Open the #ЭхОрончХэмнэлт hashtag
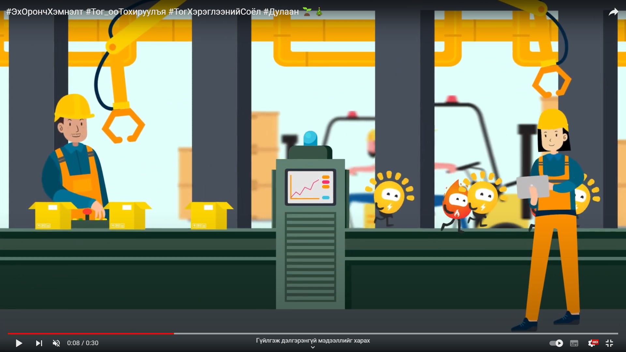Image resolution: width=626 pixels, height=352 pixels. pyautogui.click(x=45, y=12)
